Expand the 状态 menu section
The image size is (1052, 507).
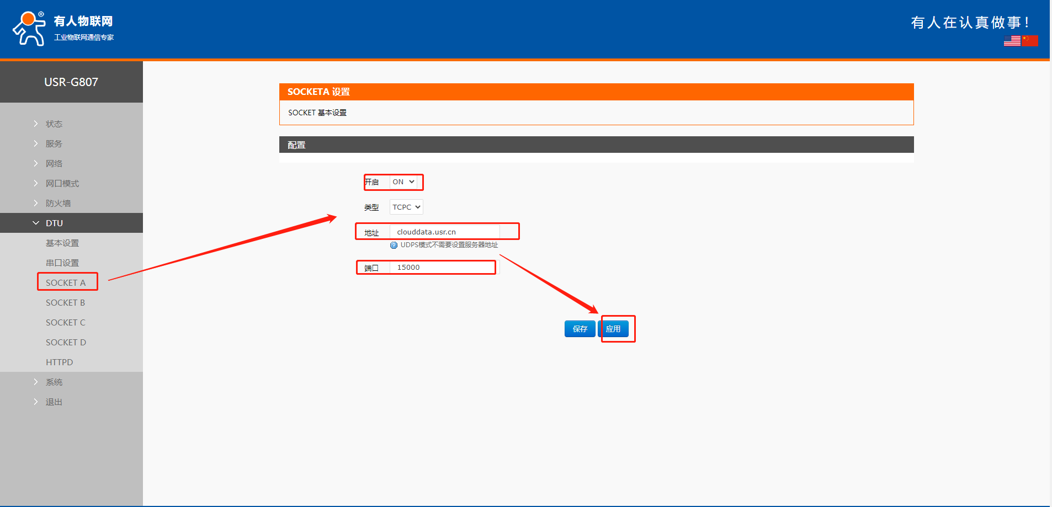[x=54, y=124]
